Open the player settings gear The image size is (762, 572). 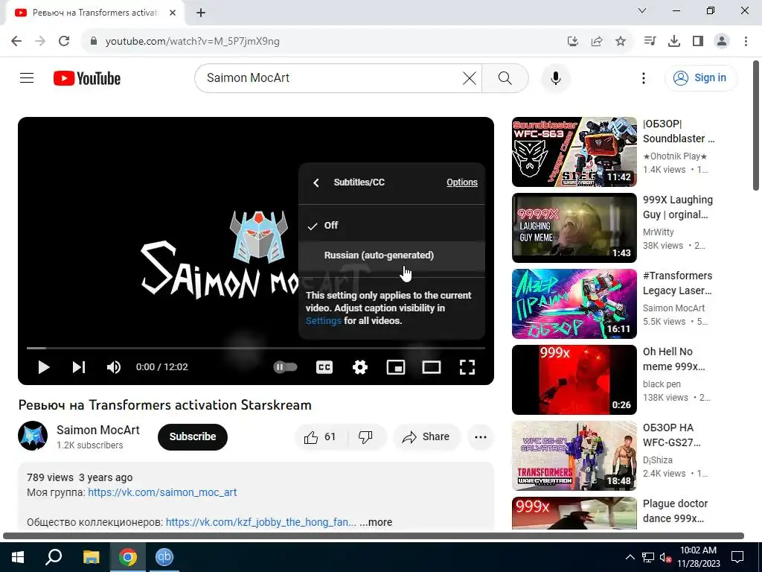(x=359, y=367)
